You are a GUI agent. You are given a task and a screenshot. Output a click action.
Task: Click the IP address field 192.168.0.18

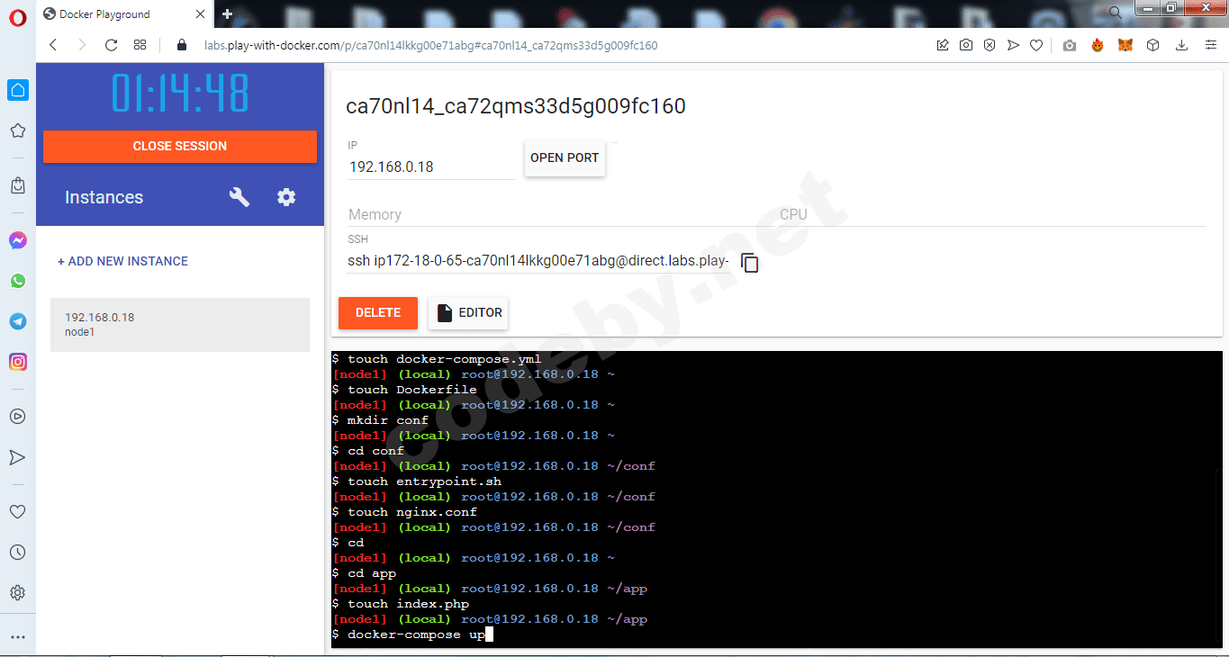point(431,166)
